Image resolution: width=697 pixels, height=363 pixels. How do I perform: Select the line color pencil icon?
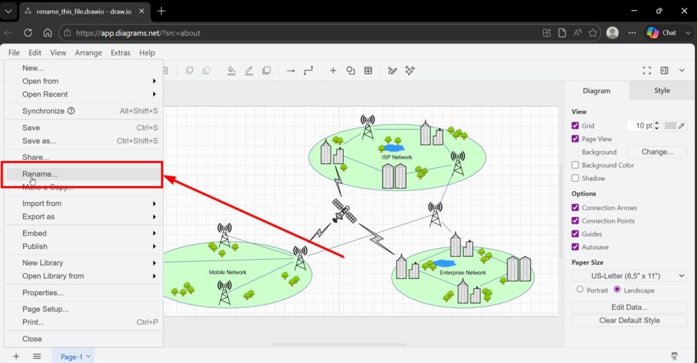coord(248,71)
